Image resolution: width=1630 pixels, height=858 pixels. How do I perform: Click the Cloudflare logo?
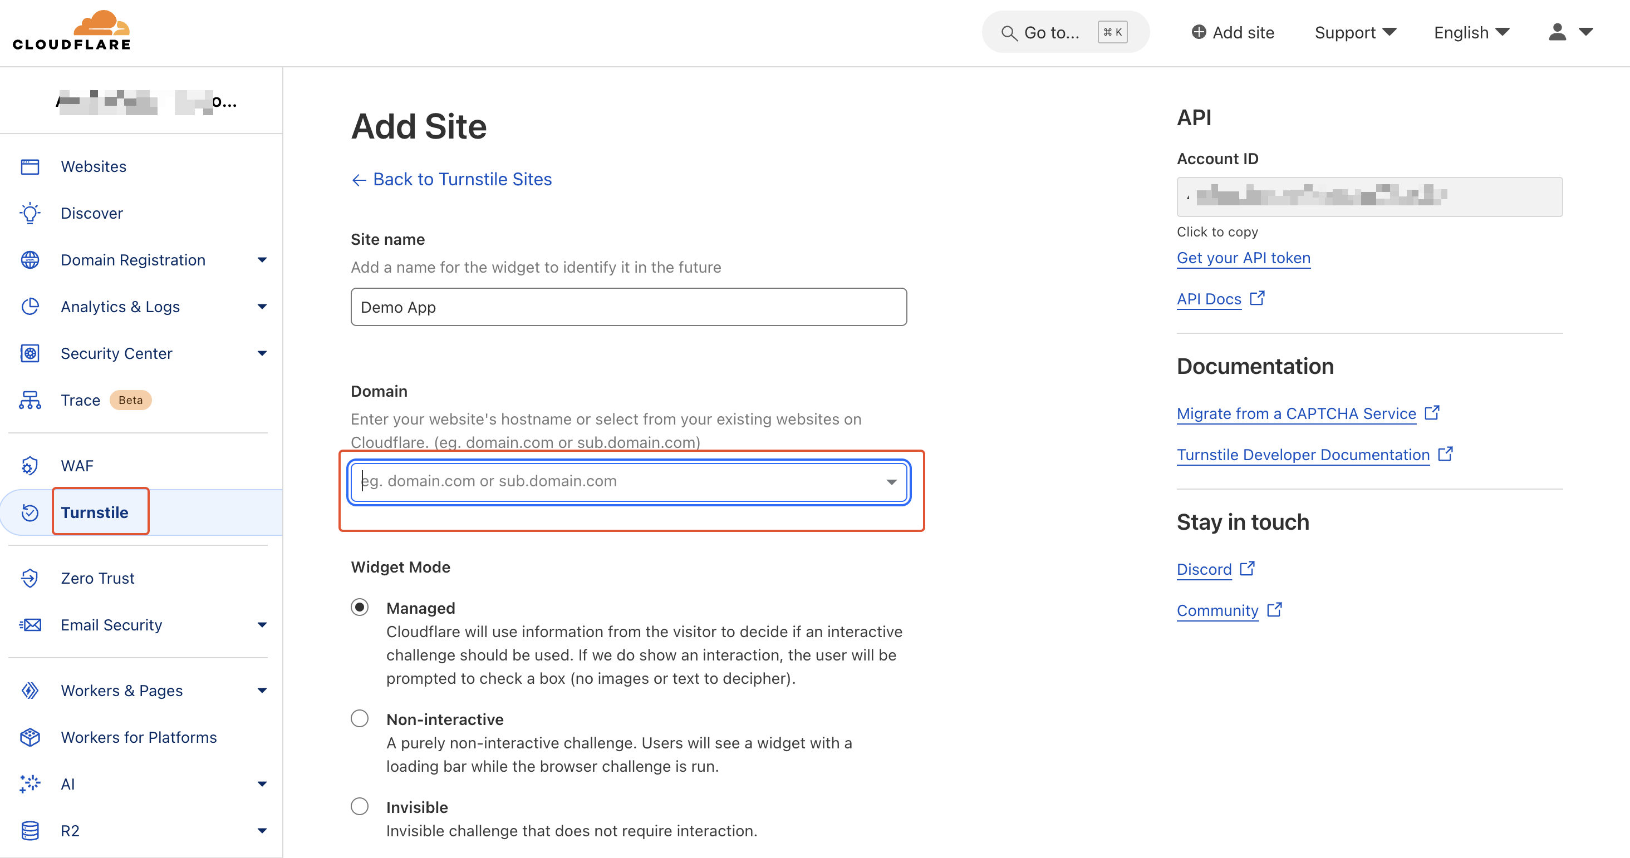pos(71,31)
